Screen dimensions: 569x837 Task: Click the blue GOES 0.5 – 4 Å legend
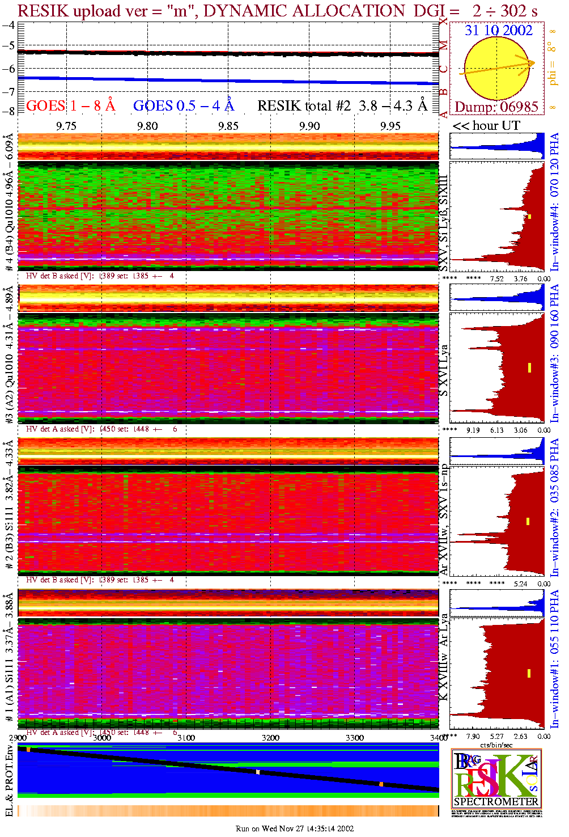[184, 106]
